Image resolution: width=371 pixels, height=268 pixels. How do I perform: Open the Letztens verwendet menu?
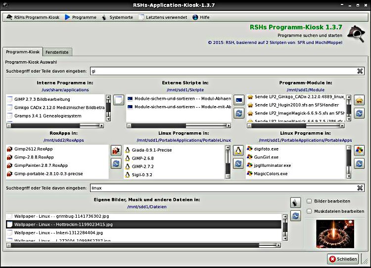(163, 17)
